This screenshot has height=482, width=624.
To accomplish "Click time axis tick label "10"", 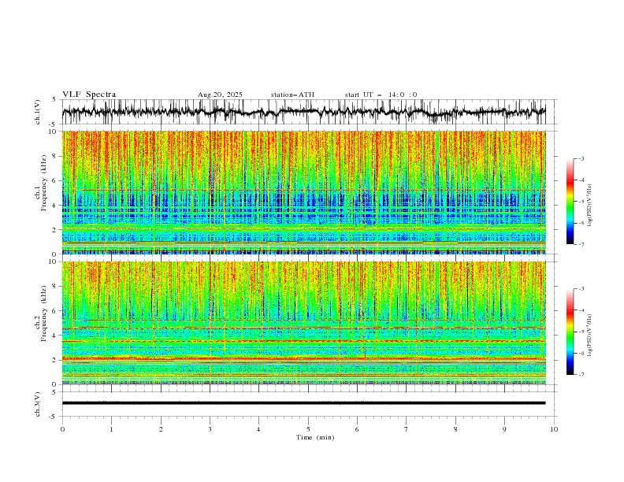I will click(554, 429).
